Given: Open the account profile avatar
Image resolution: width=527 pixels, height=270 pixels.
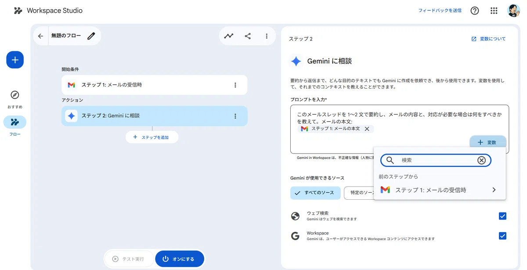Looking at the screenshot, I should click(x=513, y=11).
